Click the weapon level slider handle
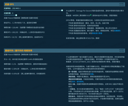 coord(62,10)
